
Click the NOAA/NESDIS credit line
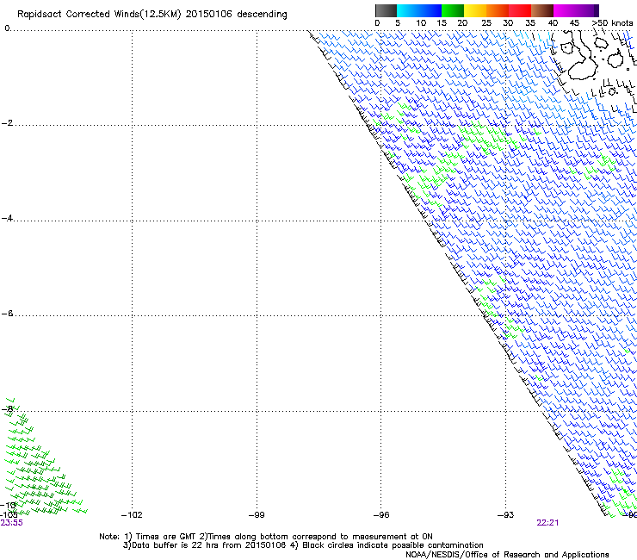(x=507, y=555)
